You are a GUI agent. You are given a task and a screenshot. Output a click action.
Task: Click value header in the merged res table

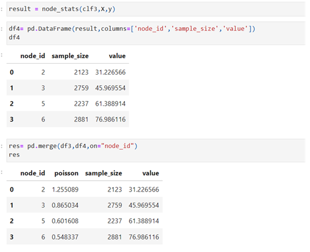150,173
